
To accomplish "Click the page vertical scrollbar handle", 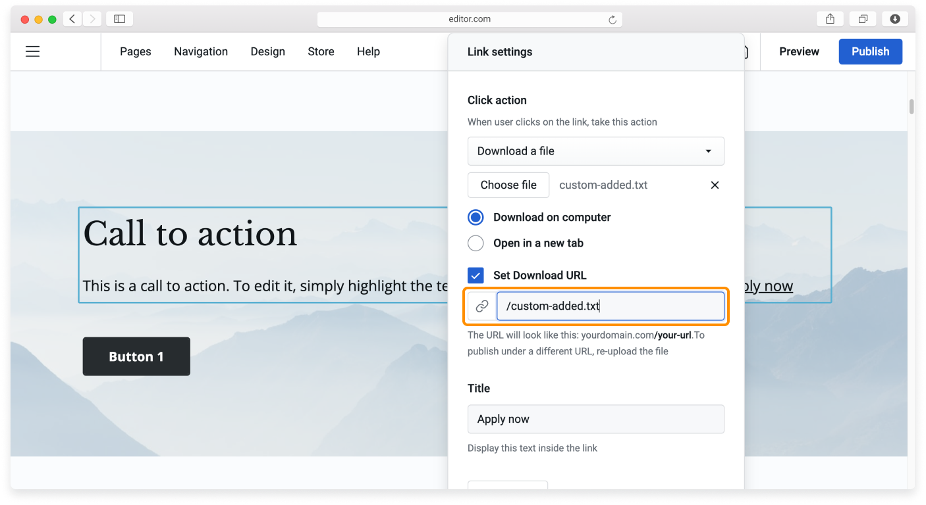I will pyautogui.click(x=912, y=107).
